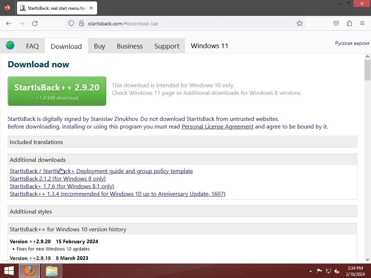Screen dimensions: 371x278
Task: Open Firefox application hamburger menu
Action: 362,23
